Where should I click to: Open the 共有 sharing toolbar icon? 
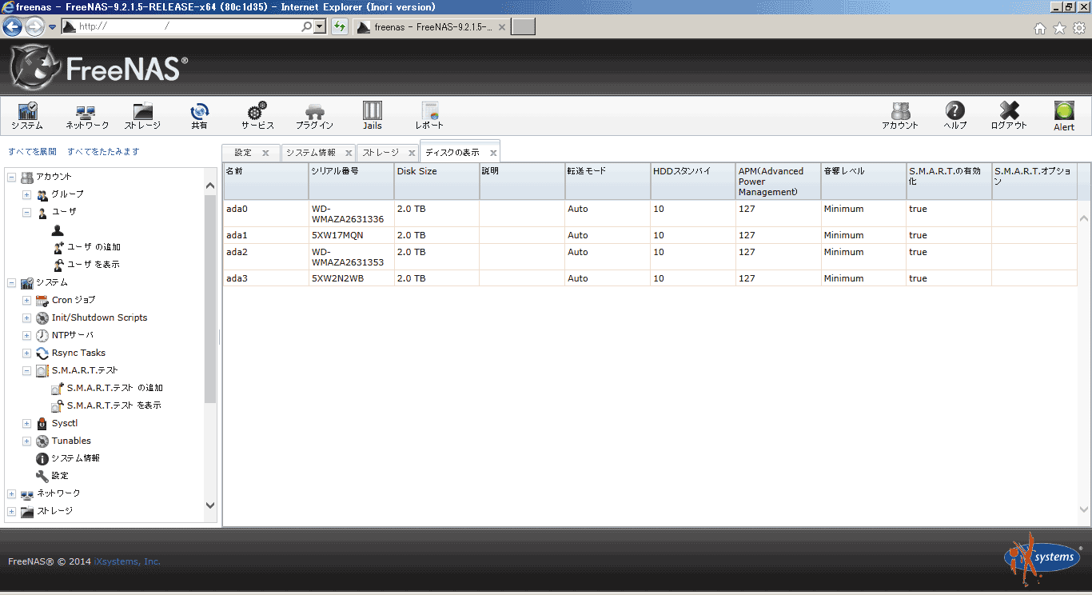tap(199, 116)
